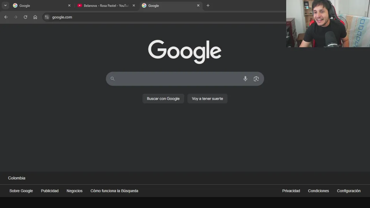The width and height of the screenshot is (370, 208).
Task: Switch to the first Google tab
Action: 42,5
